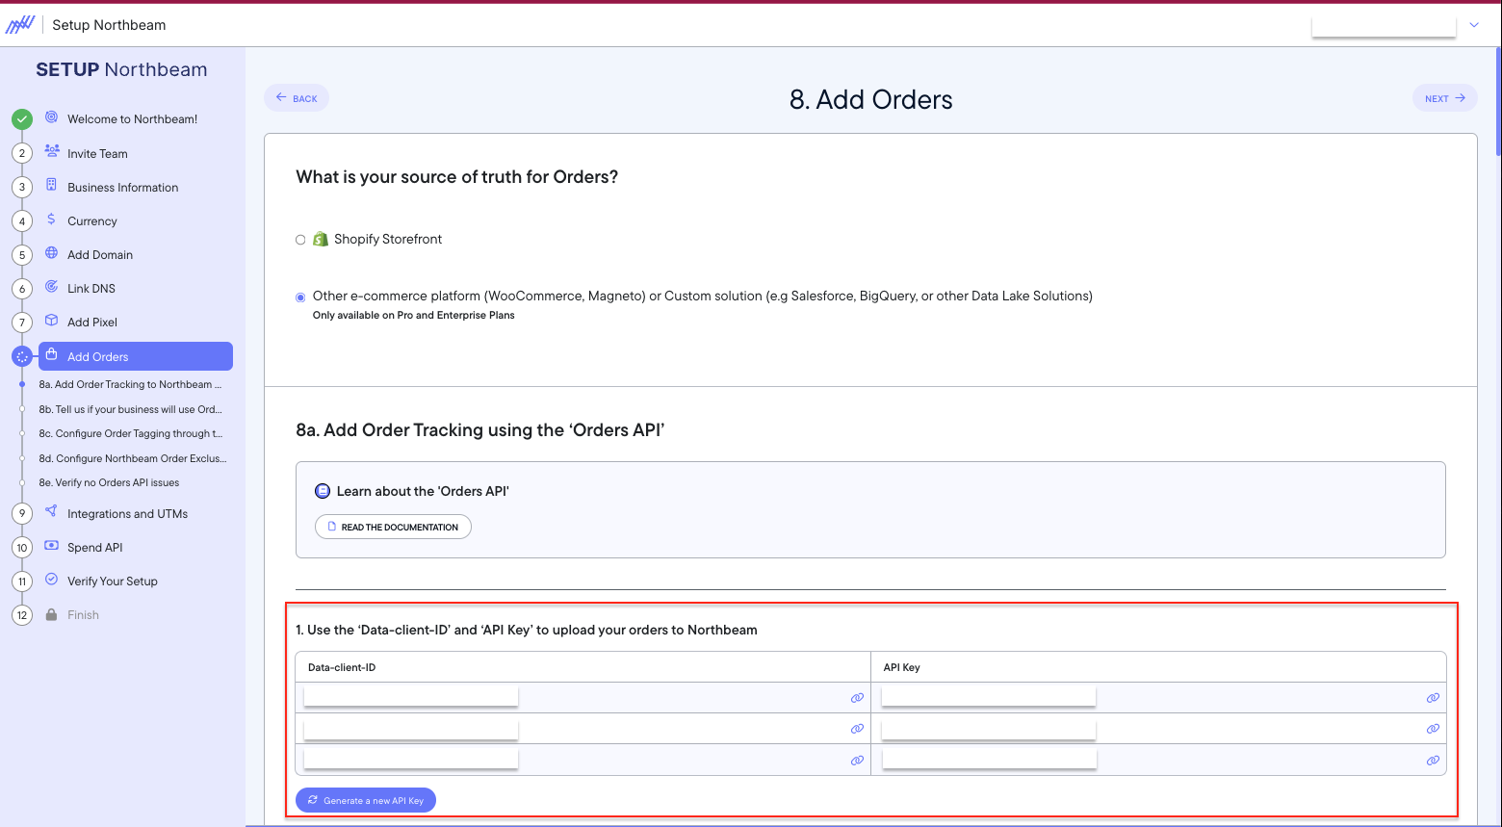Image resolution: width=1502 pixels, height=827 pixels.
Task: Click step number 10 circle
Action: tap(22, 548)
